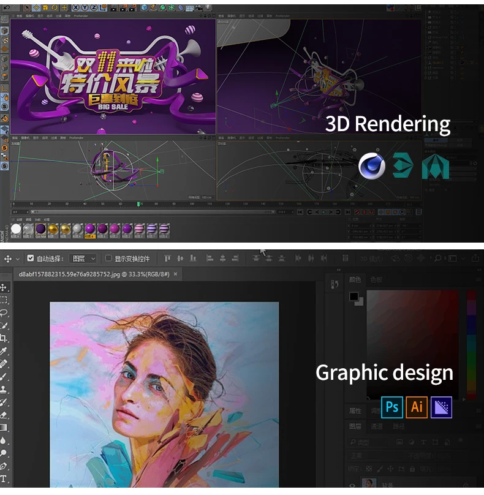Click the green Play Forward button

tap(323, 212)
